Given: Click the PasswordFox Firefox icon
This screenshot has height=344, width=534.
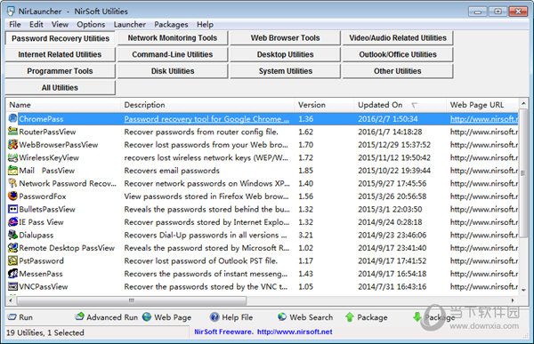Looking at the screenshot, I should coord(12,196).
